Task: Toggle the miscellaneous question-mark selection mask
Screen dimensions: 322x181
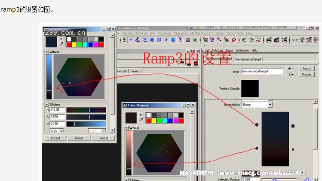Action: 180,40
